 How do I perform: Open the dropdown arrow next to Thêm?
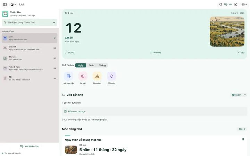point(245,95)
